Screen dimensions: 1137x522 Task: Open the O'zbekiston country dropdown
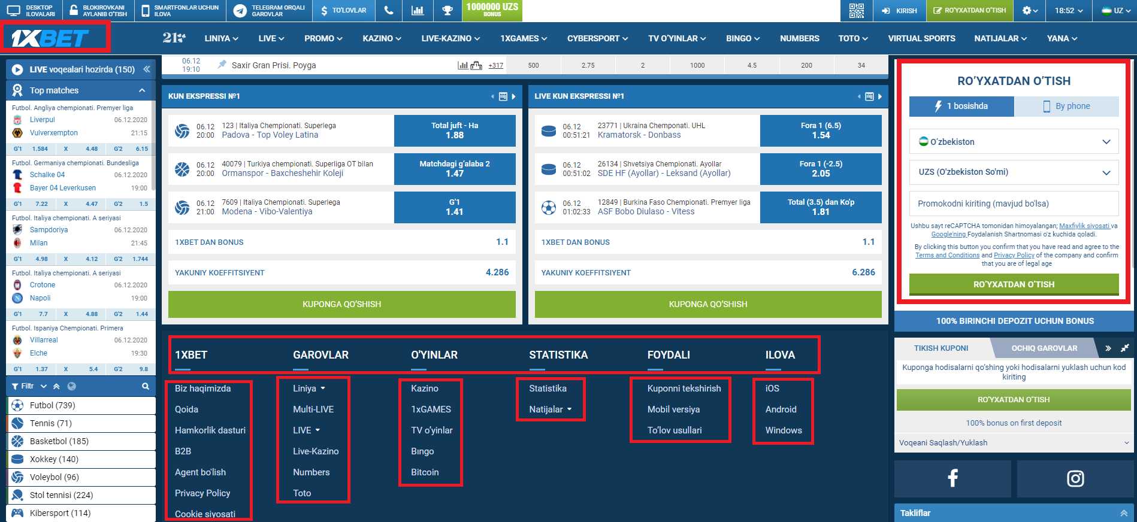point(1014,142)
